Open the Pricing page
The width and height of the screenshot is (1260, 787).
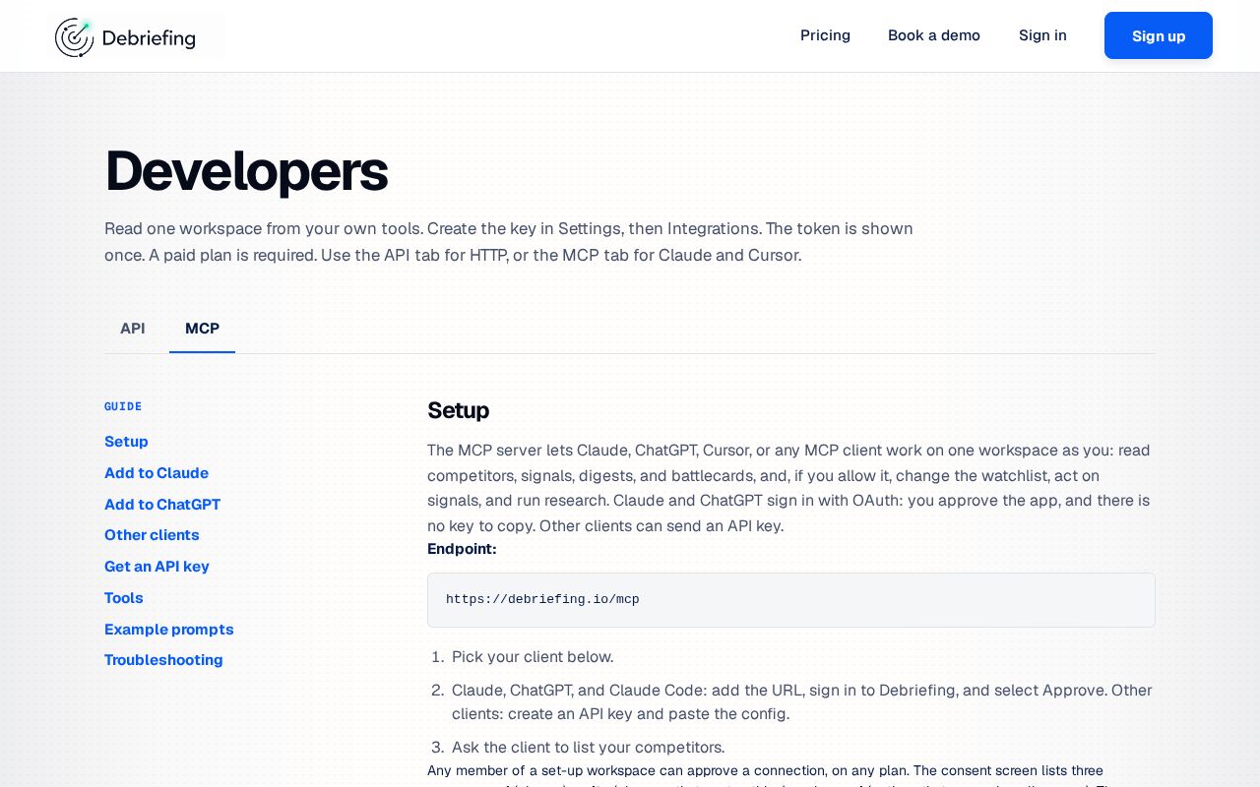click(x=825, y=35)
